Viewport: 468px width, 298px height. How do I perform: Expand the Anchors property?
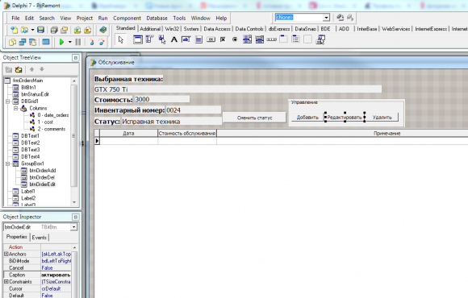[x=6, y=254]
